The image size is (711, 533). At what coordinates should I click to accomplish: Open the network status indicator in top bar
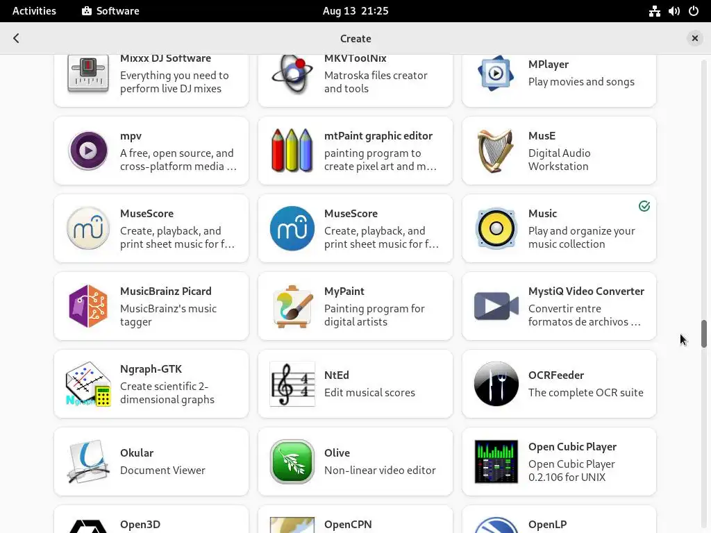(654, 11)
